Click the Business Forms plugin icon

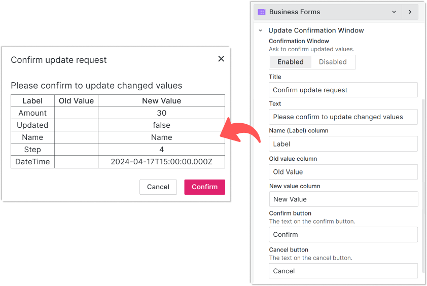(x=262, y=12)
